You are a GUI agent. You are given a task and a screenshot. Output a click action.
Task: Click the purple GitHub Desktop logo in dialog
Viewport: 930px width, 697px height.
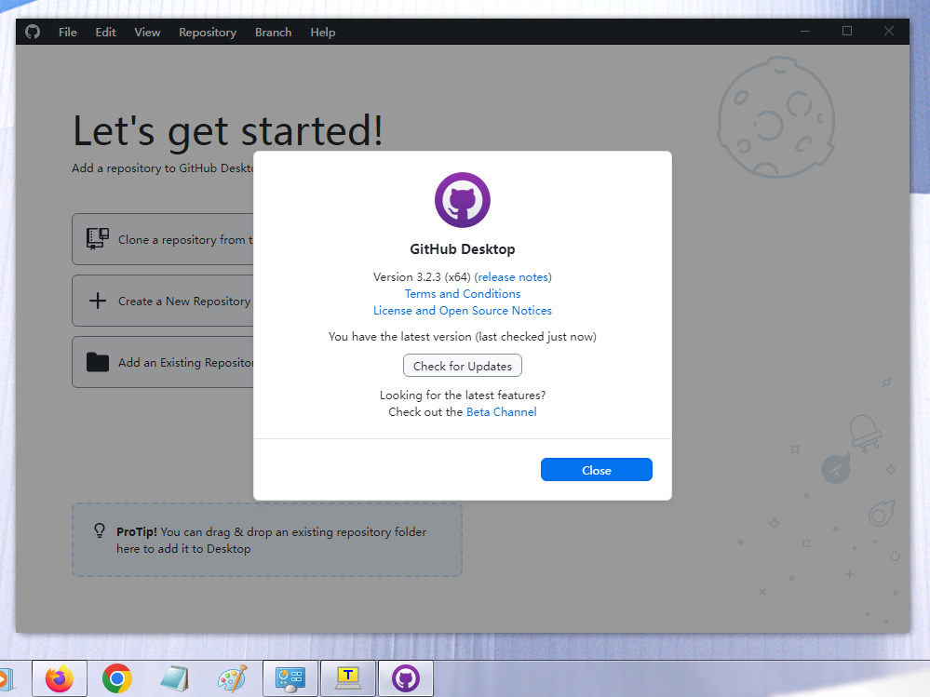(x=463, y=200)
